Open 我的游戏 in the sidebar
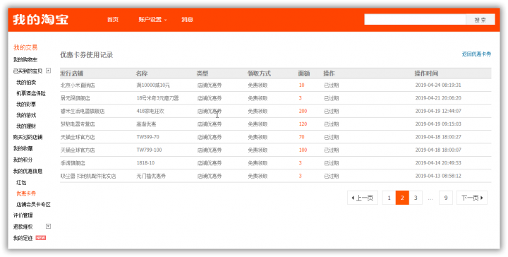The width and height of the screenshot is (508, 257). [x=26, y=115]
